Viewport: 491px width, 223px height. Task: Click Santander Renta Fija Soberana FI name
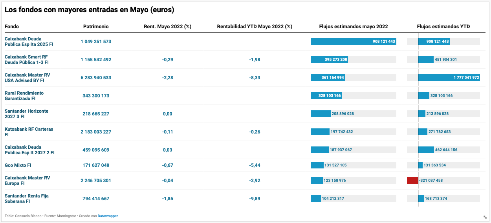click(26, 199)
